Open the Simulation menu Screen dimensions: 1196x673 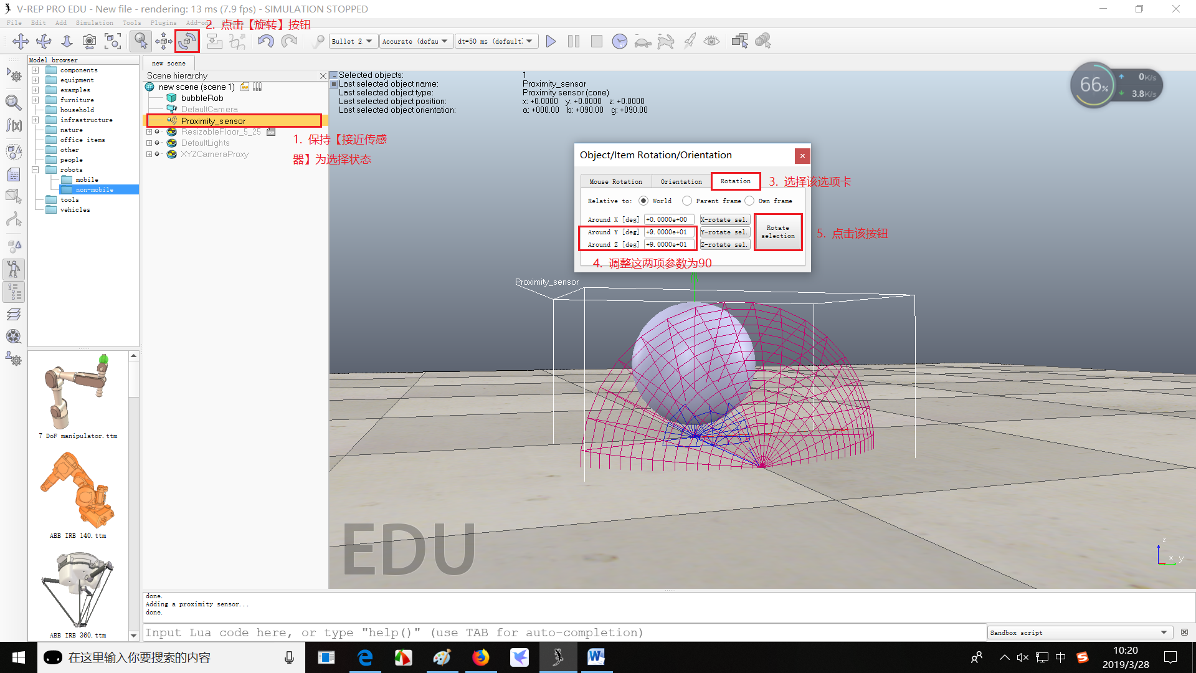pos(94,22)
